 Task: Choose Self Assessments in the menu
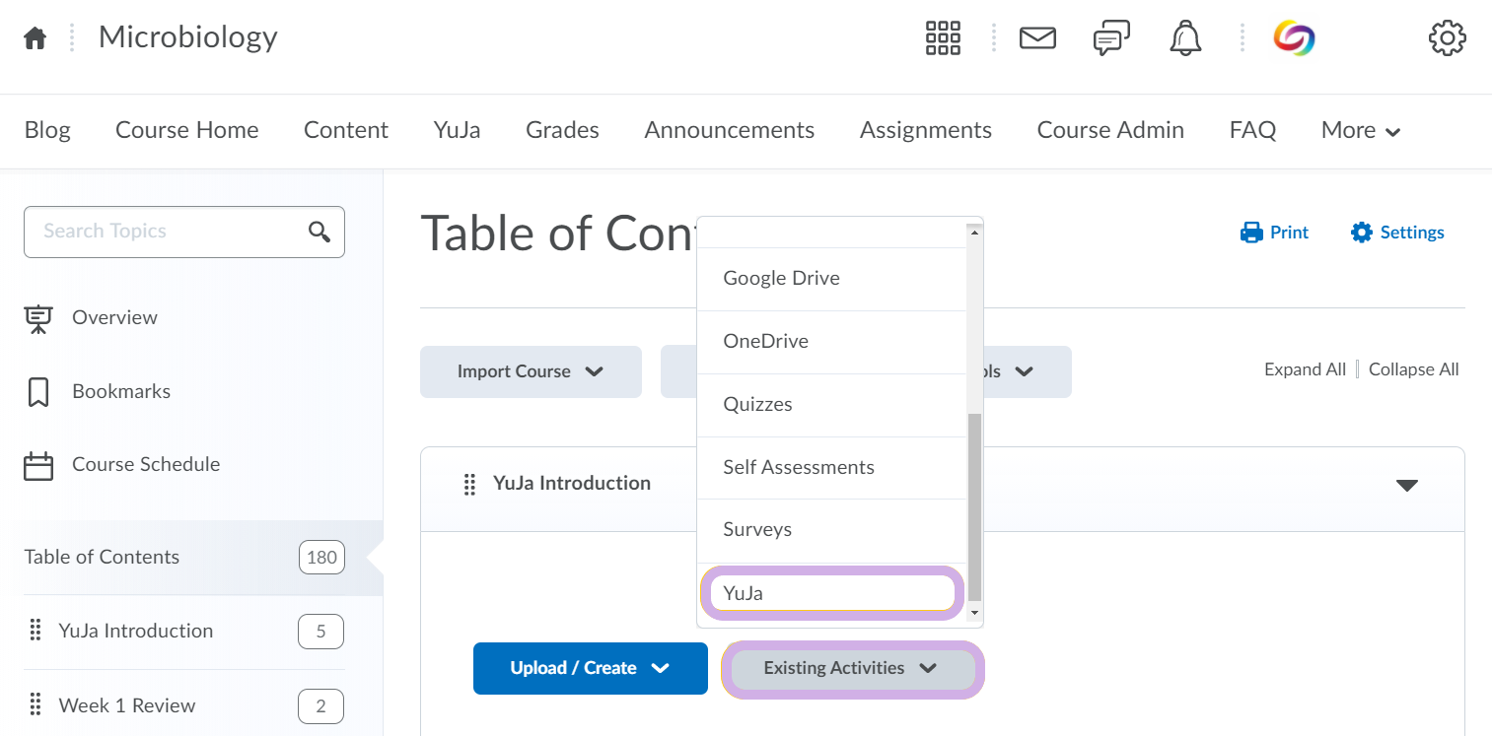(831, 468)
